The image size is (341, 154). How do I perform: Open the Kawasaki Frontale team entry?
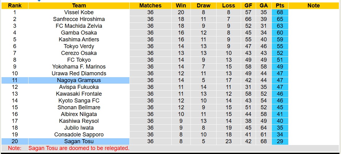(x=79, y=94)
